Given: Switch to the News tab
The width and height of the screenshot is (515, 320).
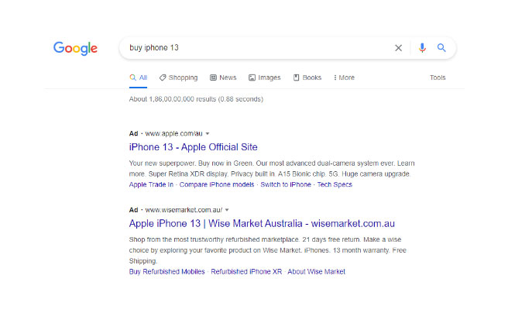Looking at the screenshot, I should [223, 77].
